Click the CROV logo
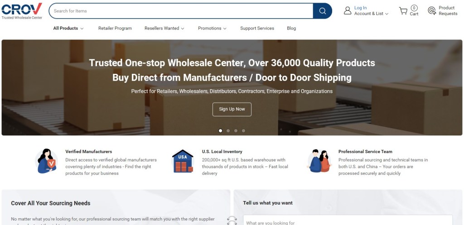Screen dimensions: 464x225 22,11
